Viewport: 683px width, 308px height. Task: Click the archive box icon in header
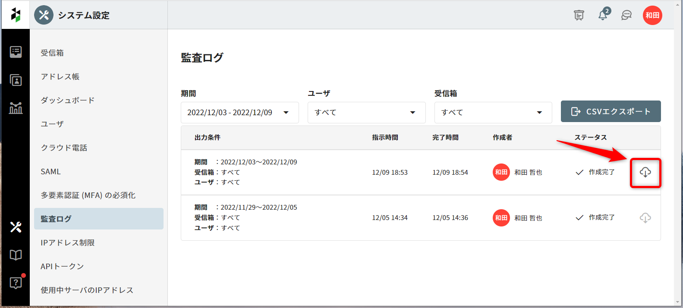click(579, 15)
